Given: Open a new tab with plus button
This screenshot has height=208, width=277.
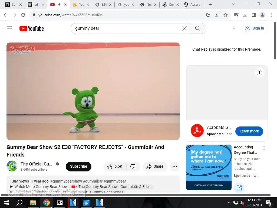Looking at the screenshot, I should point(210,5).
